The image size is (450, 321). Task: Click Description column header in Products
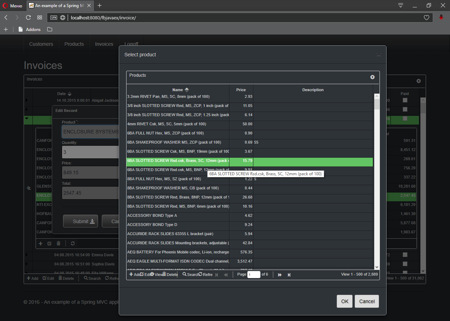click(313, 90)
